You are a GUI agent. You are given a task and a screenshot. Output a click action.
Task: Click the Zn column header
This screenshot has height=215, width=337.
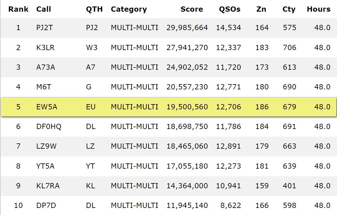tap(261, 9)
